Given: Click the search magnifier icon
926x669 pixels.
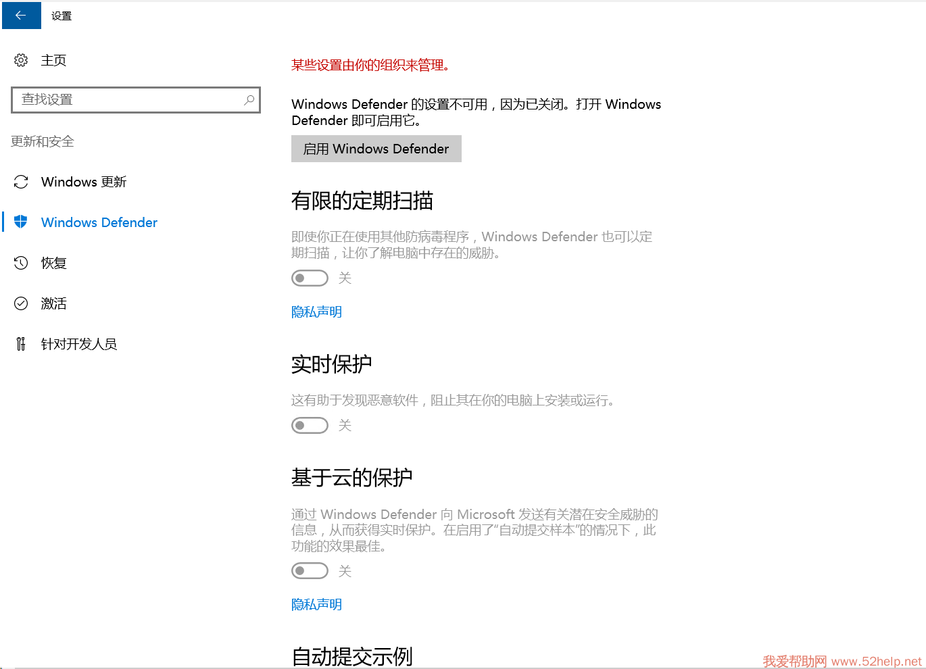Looking at the screenshot, I should point(249,100).
